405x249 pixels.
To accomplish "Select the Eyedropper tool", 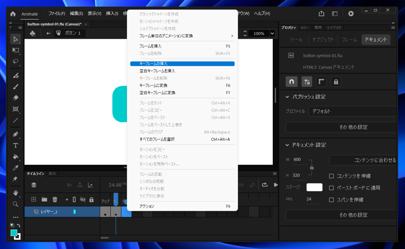I will click(x=15, y=168).
